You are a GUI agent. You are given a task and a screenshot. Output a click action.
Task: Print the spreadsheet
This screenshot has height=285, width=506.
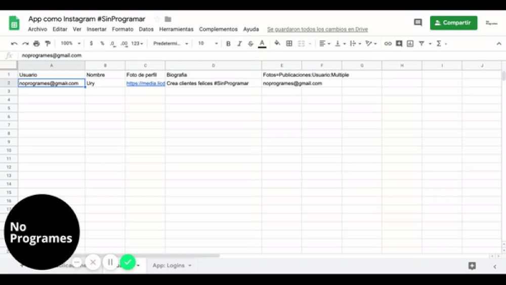(x=36, y=44)
